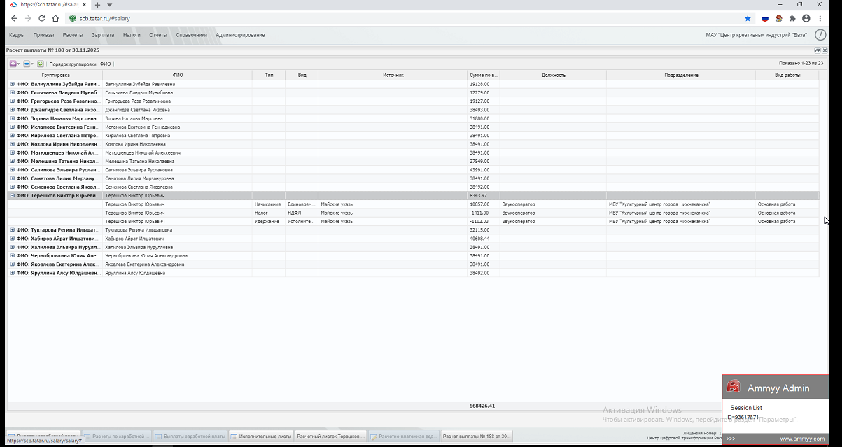Expand group Халилова Эльвира

coord(13,247)
